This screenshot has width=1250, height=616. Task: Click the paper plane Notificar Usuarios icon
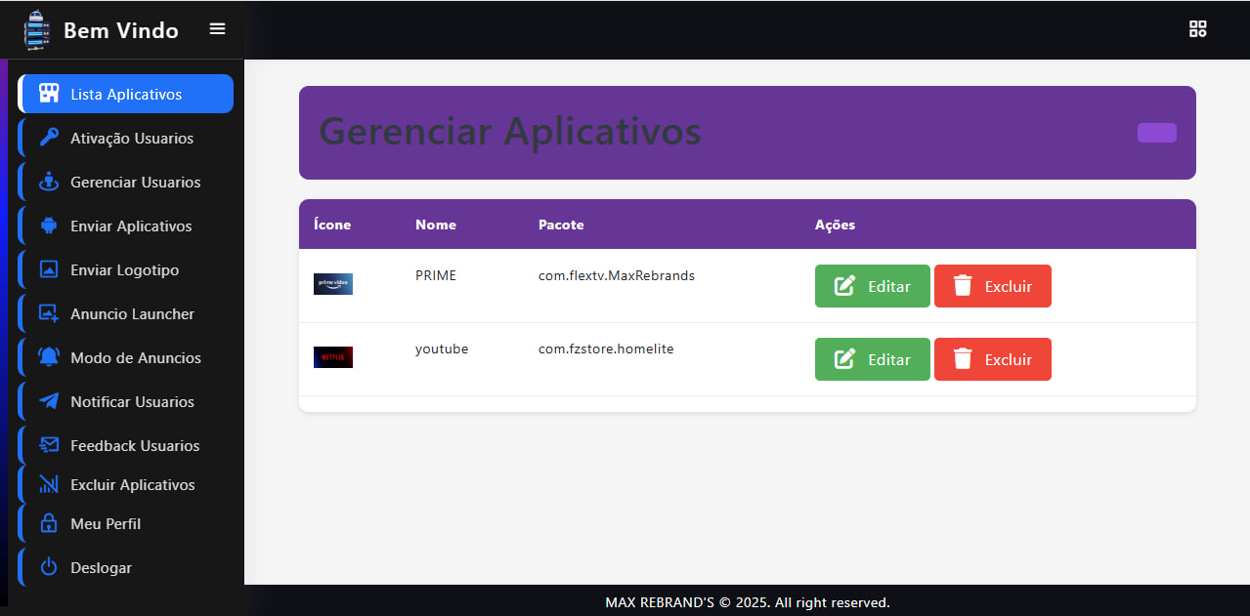coord(49,401)
